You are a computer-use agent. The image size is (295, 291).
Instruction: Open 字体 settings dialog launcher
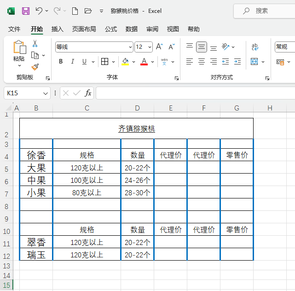click(x=176, y=78)
